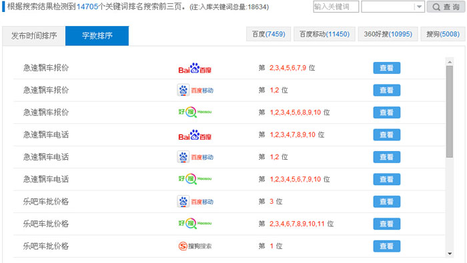
Task: Click 查看 for ranks 1,2,3,4,7,8,9,10
Action: point(386,135)
